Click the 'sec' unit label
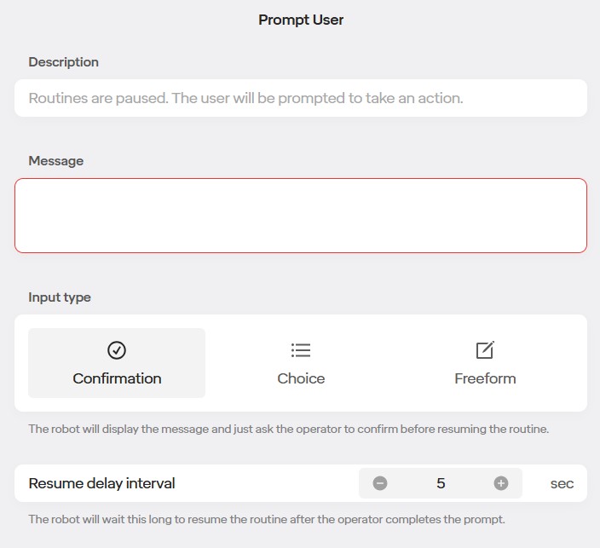 click(562, 483)
